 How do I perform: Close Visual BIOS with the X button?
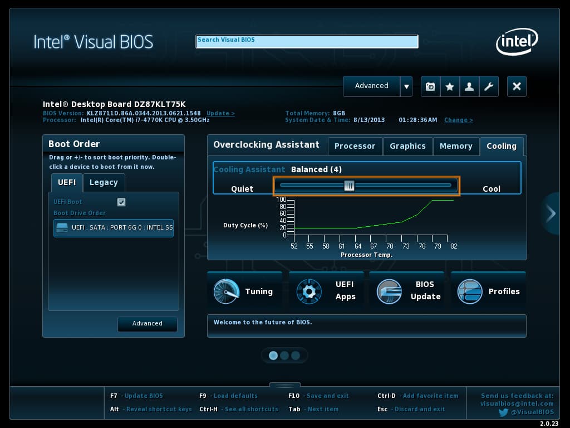coord(517,86)
